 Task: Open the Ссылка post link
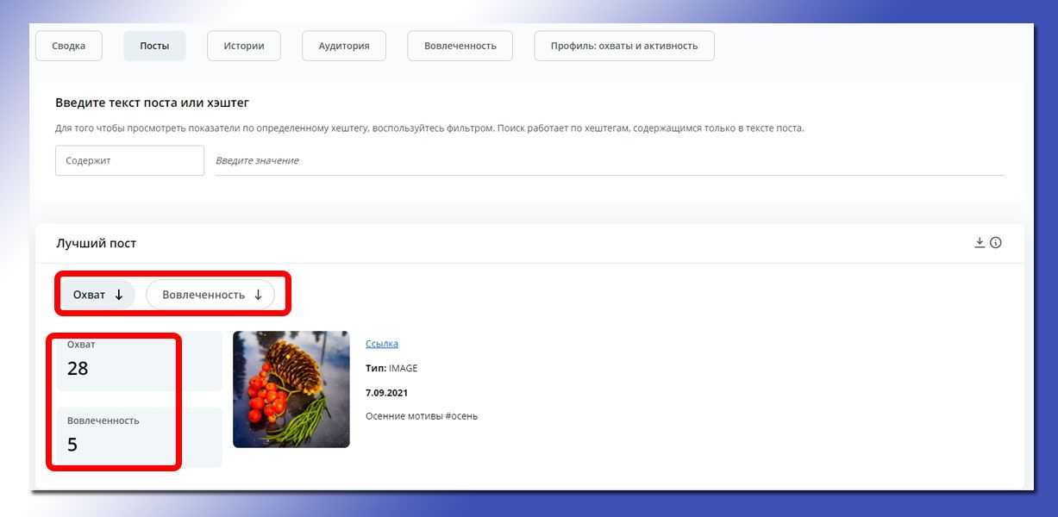[382, 344]
